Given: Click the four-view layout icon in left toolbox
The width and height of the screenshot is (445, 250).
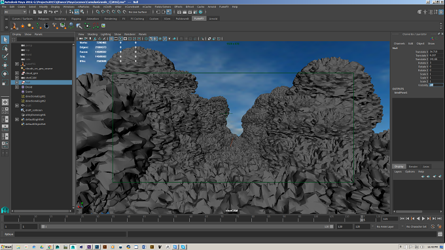Looking at the screenshot, I should tap(5, 111).
